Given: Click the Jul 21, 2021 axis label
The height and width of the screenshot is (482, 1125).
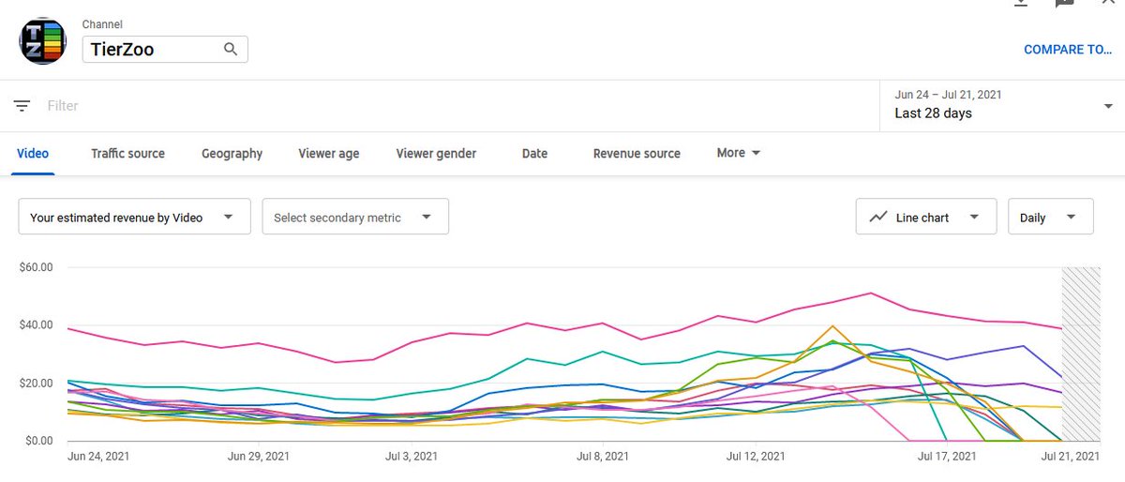Looking at the screenshot, I should (1069, 457).
